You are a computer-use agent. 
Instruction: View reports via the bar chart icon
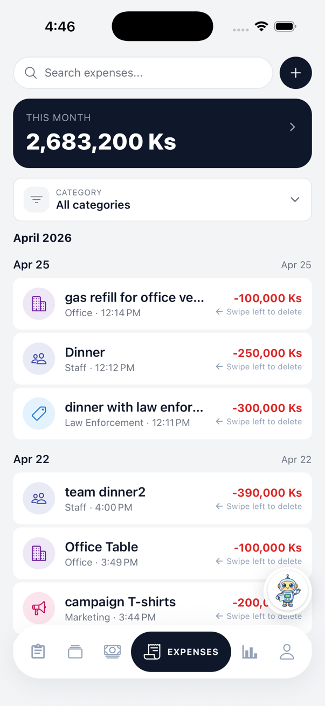click(250, 651)
